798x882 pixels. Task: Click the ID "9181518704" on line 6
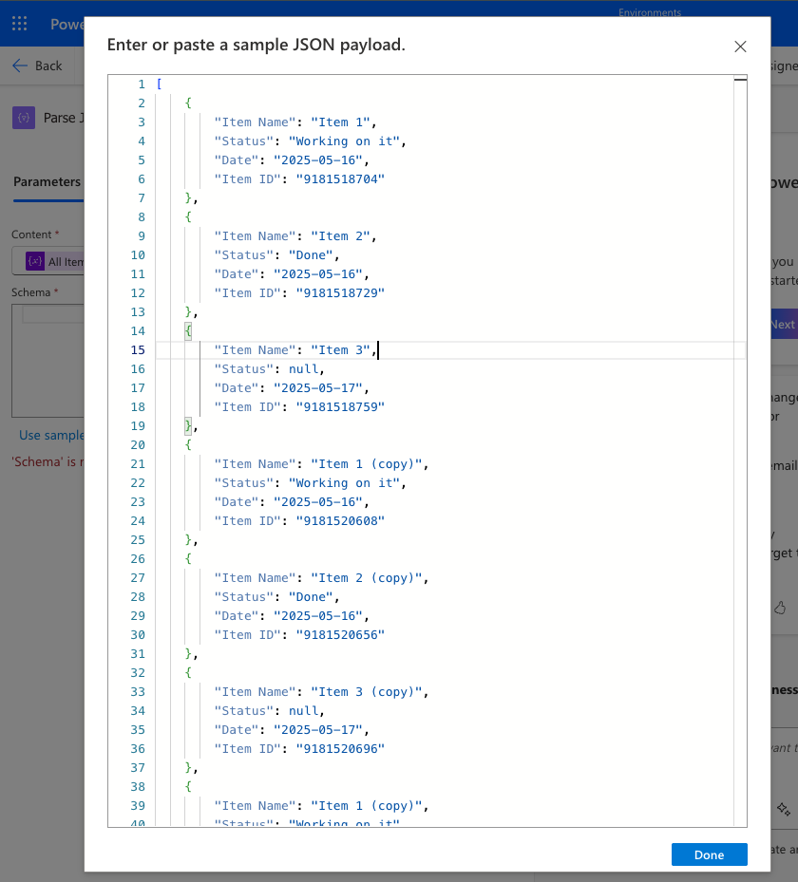pos(340,178)
